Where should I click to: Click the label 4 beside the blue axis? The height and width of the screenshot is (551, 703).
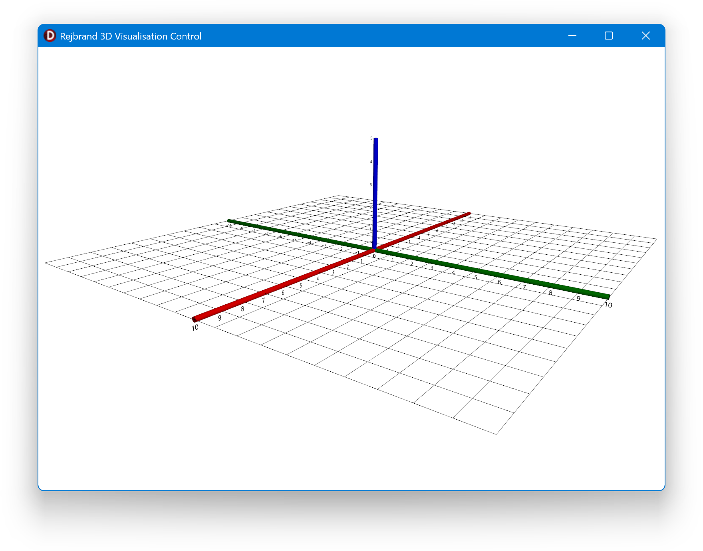pyautogui.click(x=371, y=162)
